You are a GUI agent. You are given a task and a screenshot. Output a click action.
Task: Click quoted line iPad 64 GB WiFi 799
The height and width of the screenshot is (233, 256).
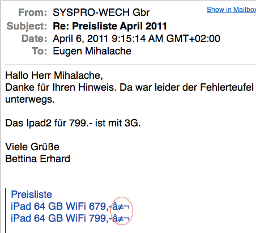pos(70,218)
